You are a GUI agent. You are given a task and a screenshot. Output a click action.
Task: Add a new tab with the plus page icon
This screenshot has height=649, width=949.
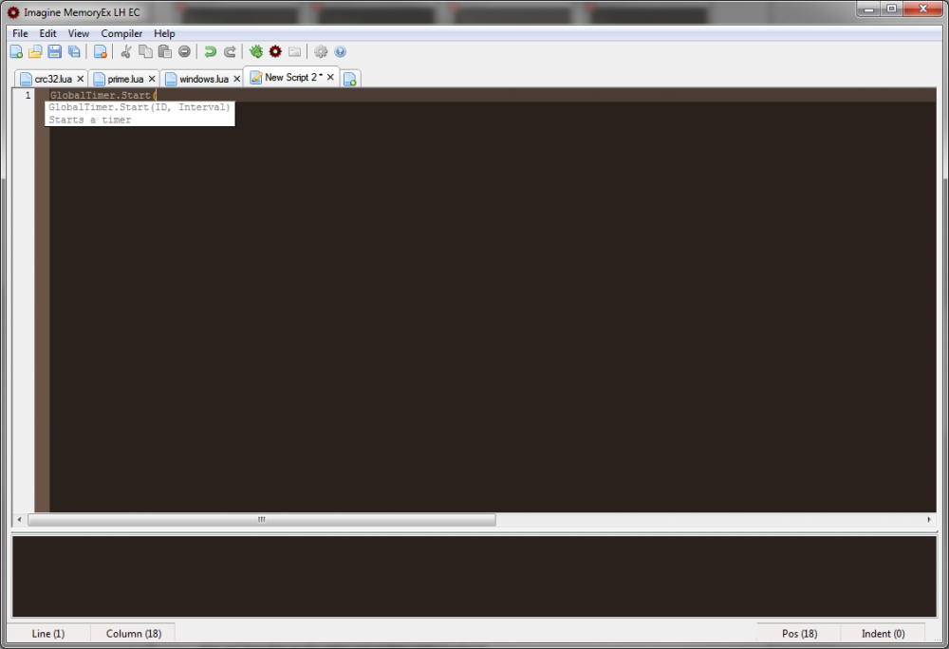(x=349, y=80)
